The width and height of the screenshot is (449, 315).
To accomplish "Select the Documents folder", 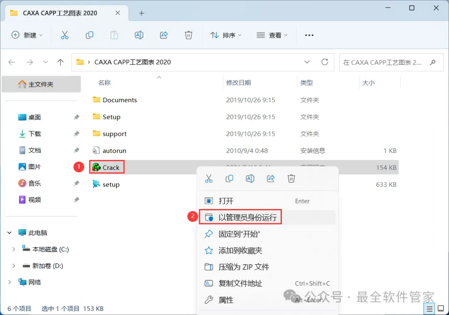I will click(x=120, y=100).
